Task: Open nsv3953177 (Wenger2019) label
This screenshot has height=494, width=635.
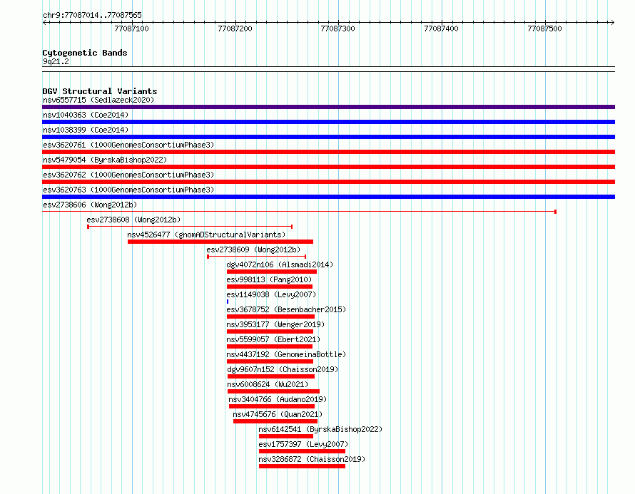Action: click(275, 324)
